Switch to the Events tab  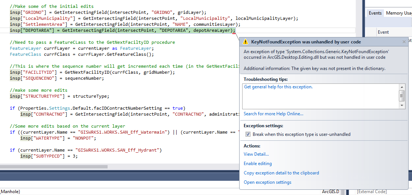(375, 13)
